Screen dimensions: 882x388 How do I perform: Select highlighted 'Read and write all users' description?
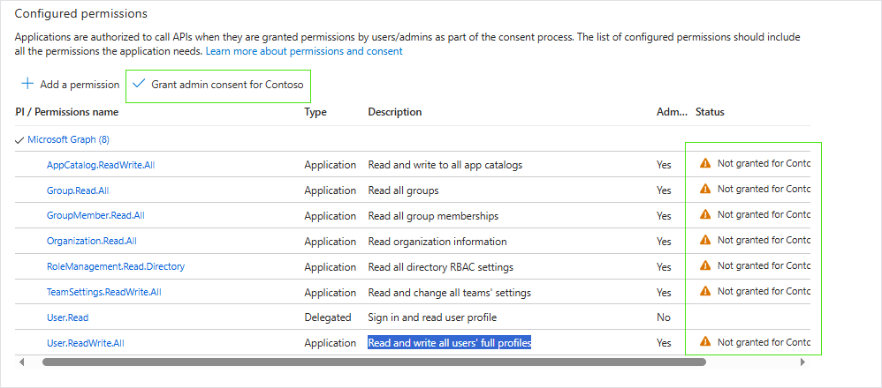coord(449,343)
